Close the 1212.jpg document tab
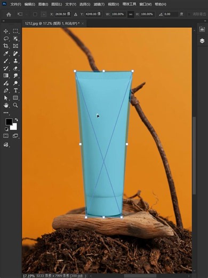The image size is (208, 278). coord(83,24)
